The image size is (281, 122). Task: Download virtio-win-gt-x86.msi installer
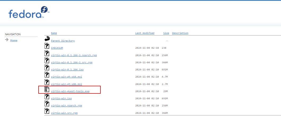66,84
